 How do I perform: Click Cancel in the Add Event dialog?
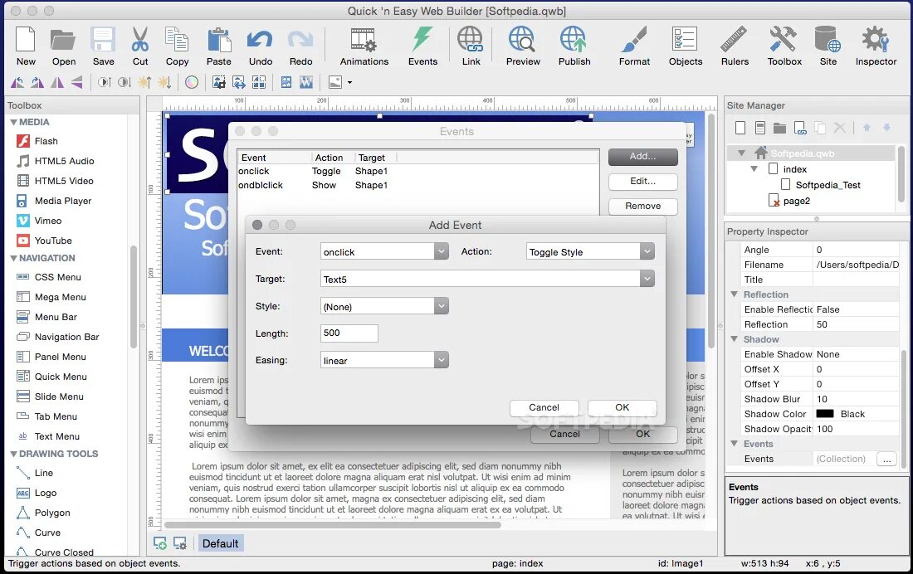tap(544, 407)
